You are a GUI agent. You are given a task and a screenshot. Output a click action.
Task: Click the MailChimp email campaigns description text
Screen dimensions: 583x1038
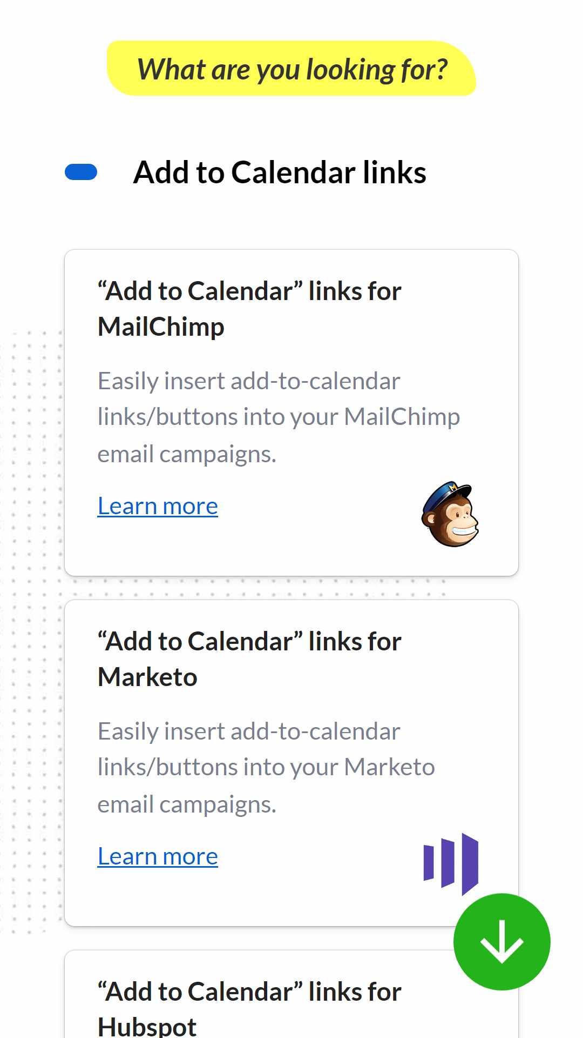[279, 417]
